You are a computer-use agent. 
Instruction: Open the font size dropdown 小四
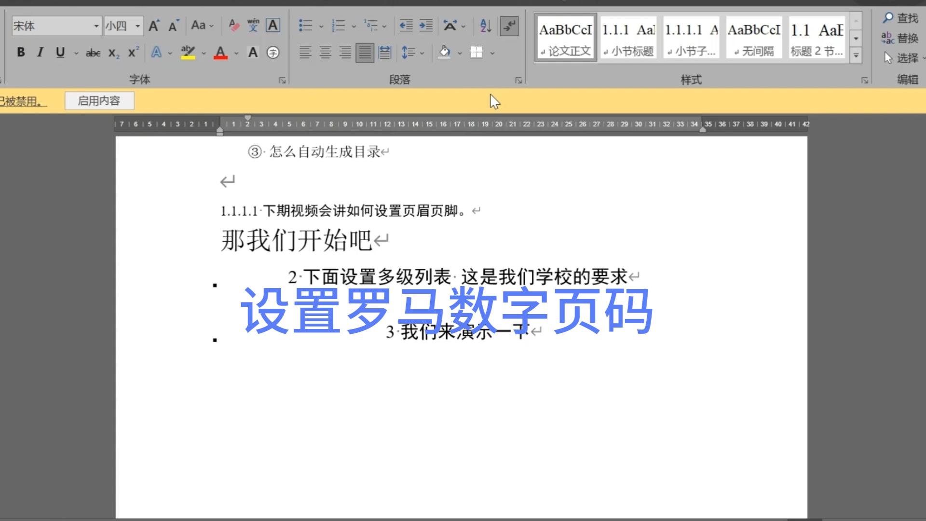coord(137,26)
